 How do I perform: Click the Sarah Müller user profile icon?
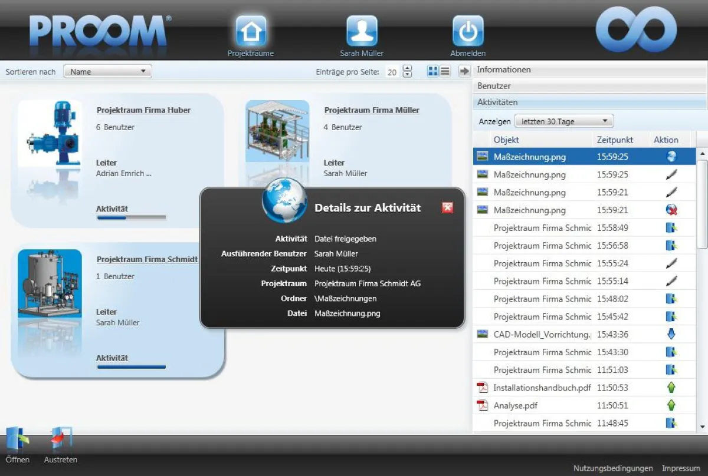coord(362,32)
